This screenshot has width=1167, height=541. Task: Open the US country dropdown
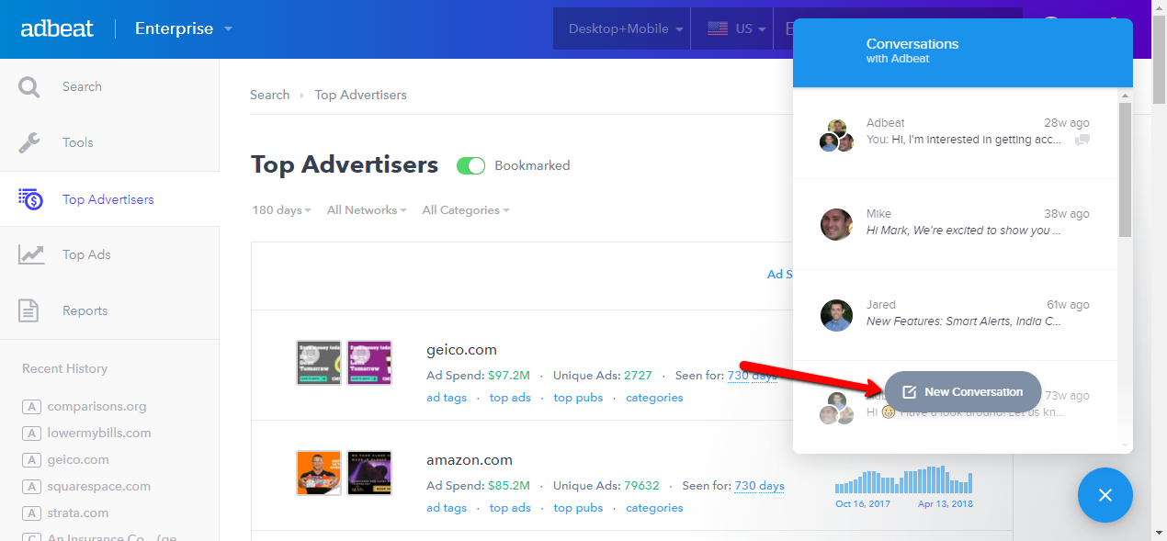737,28
